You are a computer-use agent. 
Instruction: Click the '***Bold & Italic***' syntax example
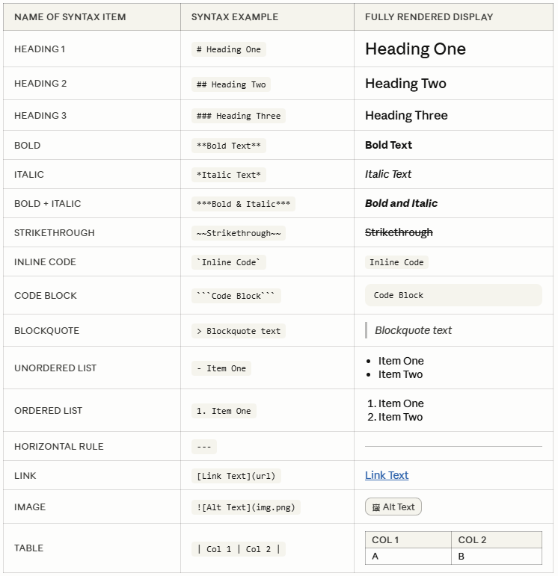243,204
